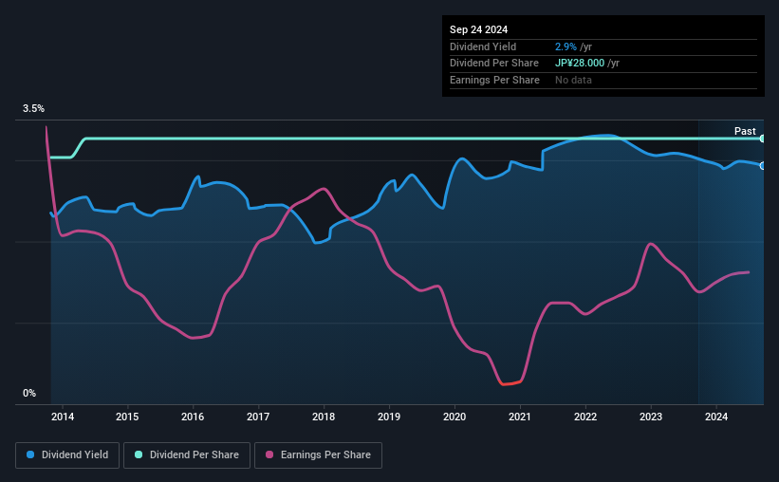Click the Past label on the chart
The image size is (779, 482).
tap(745, 131)
